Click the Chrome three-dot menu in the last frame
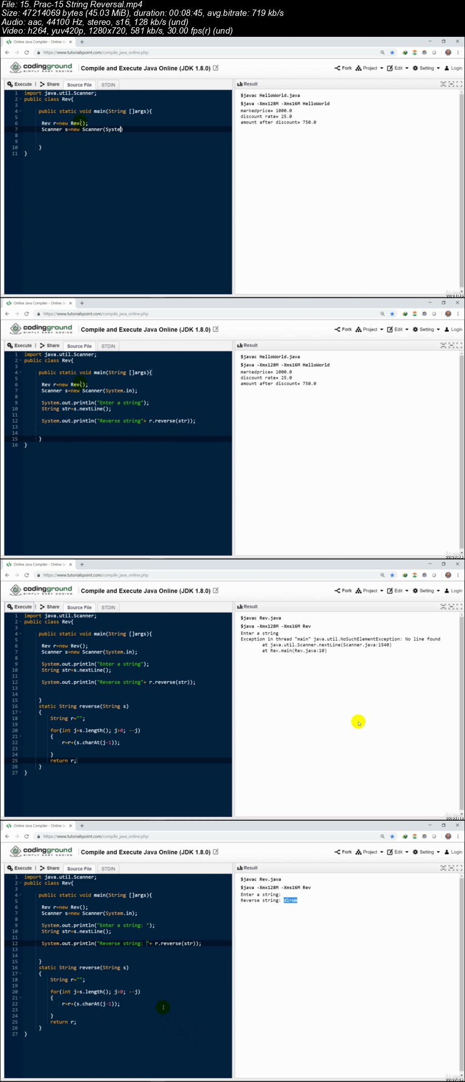The height and width of the screenshot is (1082, 465). click(x=458, y=837)
